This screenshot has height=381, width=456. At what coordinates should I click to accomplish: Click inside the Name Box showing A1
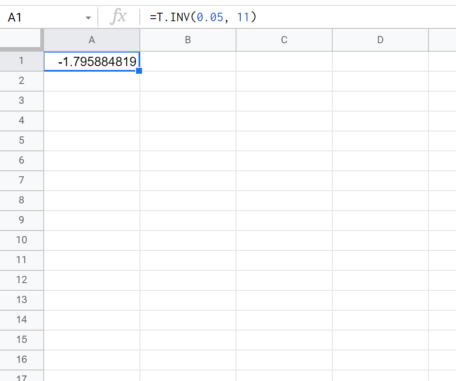(x=42, y=17)
